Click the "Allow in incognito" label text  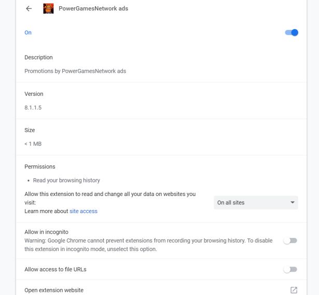[x=47, y=232]
